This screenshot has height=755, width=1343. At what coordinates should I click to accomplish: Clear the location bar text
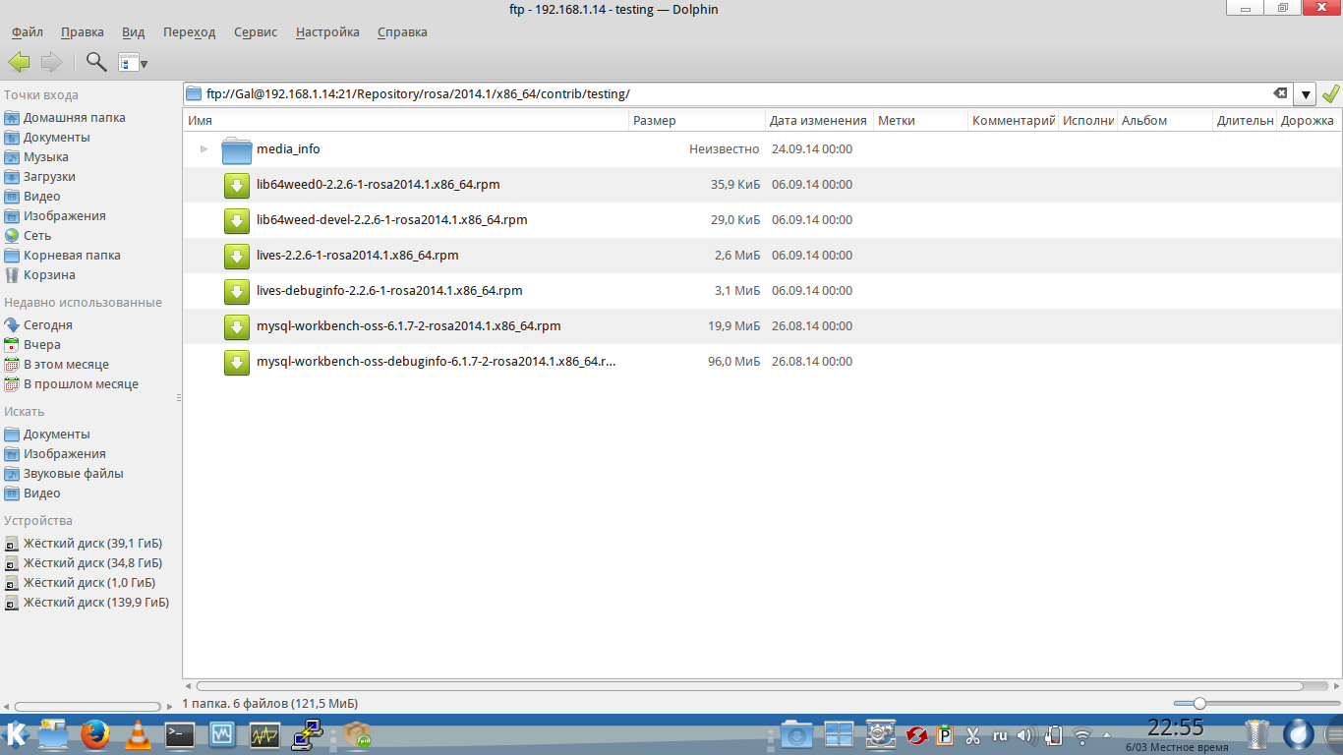1280,93
